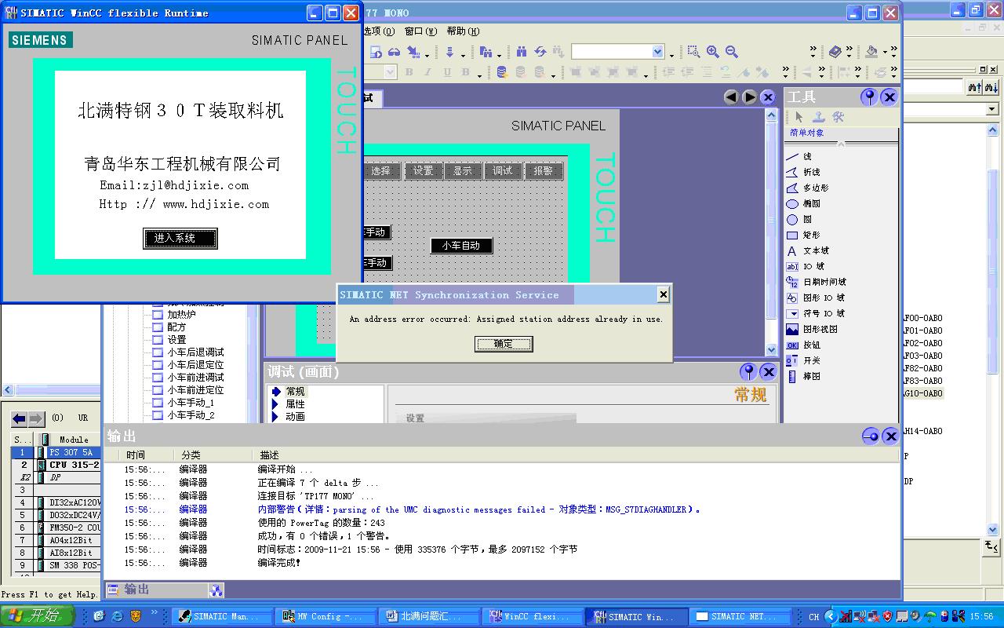Pin the Tools (工具) panel
1004x628 pixels.
pyautogui.click(x=869, y=97)
